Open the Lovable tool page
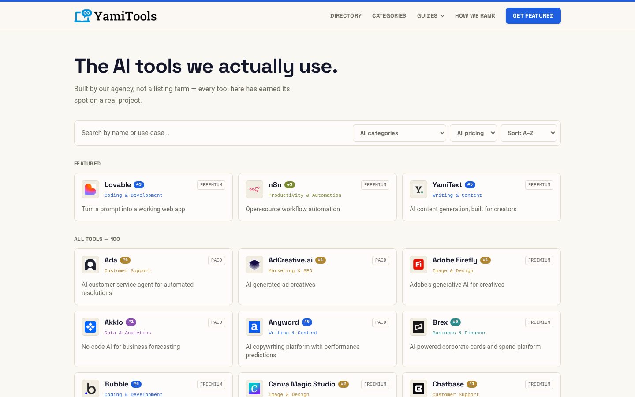The height and width of the screenshot is (397, 635). coord(118,185)
